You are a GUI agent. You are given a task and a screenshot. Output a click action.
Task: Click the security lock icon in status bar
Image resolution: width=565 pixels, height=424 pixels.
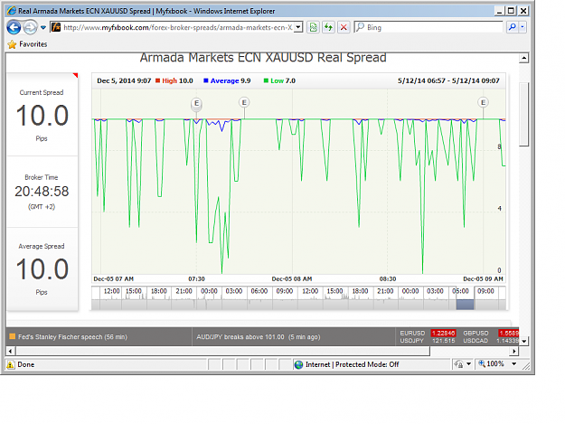click(x=458, y=364)
